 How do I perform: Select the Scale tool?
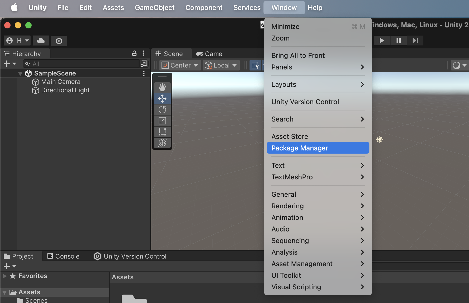pos(162,121)
